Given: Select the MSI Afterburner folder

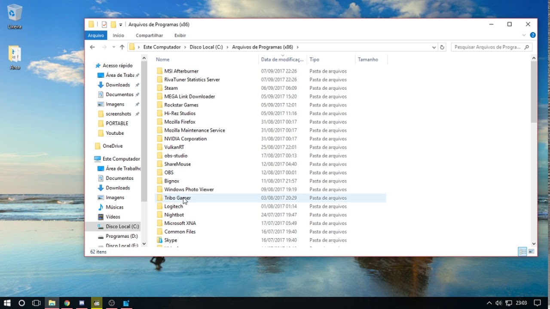Looking at the screenshot, I should tap(181, 71).
